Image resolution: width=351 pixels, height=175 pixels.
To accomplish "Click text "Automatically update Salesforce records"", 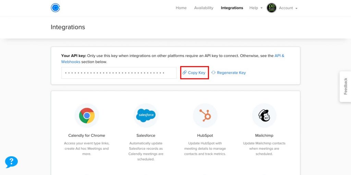I will click(146, 146).
